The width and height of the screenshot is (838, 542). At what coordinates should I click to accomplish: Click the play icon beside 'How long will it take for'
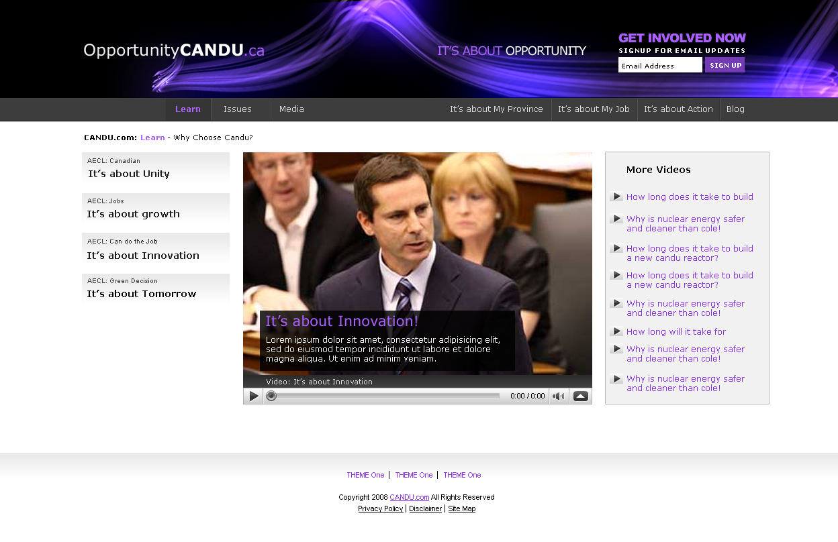pos(616,331)
